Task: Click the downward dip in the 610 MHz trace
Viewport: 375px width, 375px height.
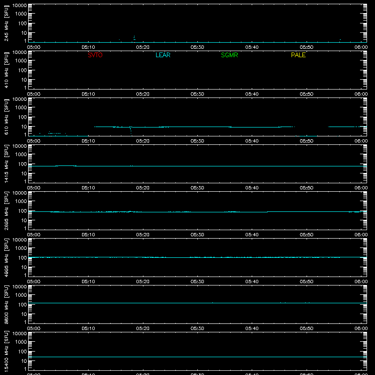Action: [x=131, y=130]
